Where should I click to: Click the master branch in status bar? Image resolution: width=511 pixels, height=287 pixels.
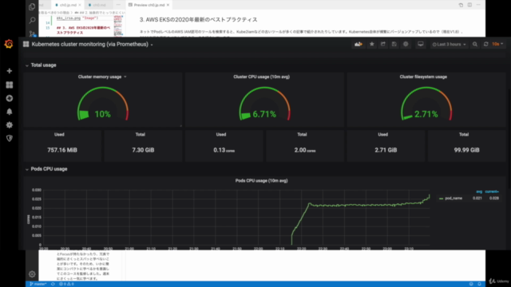[x=38, y=284]
